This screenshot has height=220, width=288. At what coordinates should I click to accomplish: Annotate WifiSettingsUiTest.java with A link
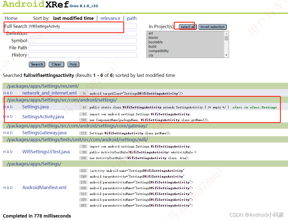(8, 152)
